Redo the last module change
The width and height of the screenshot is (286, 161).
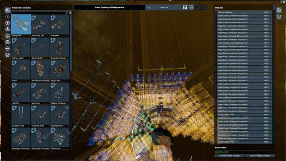(x=204, y=7)
